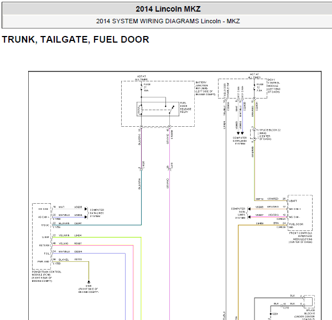Click the Front Controls Interface Module label

point(300,238)
